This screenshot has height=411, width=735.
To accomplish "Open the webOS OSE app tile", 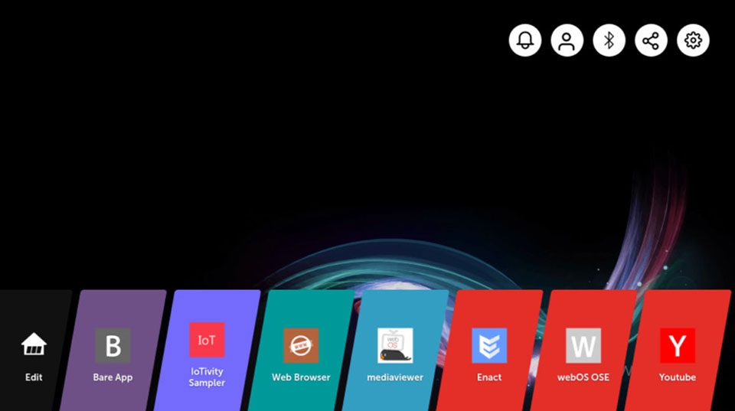I will 583,351.
